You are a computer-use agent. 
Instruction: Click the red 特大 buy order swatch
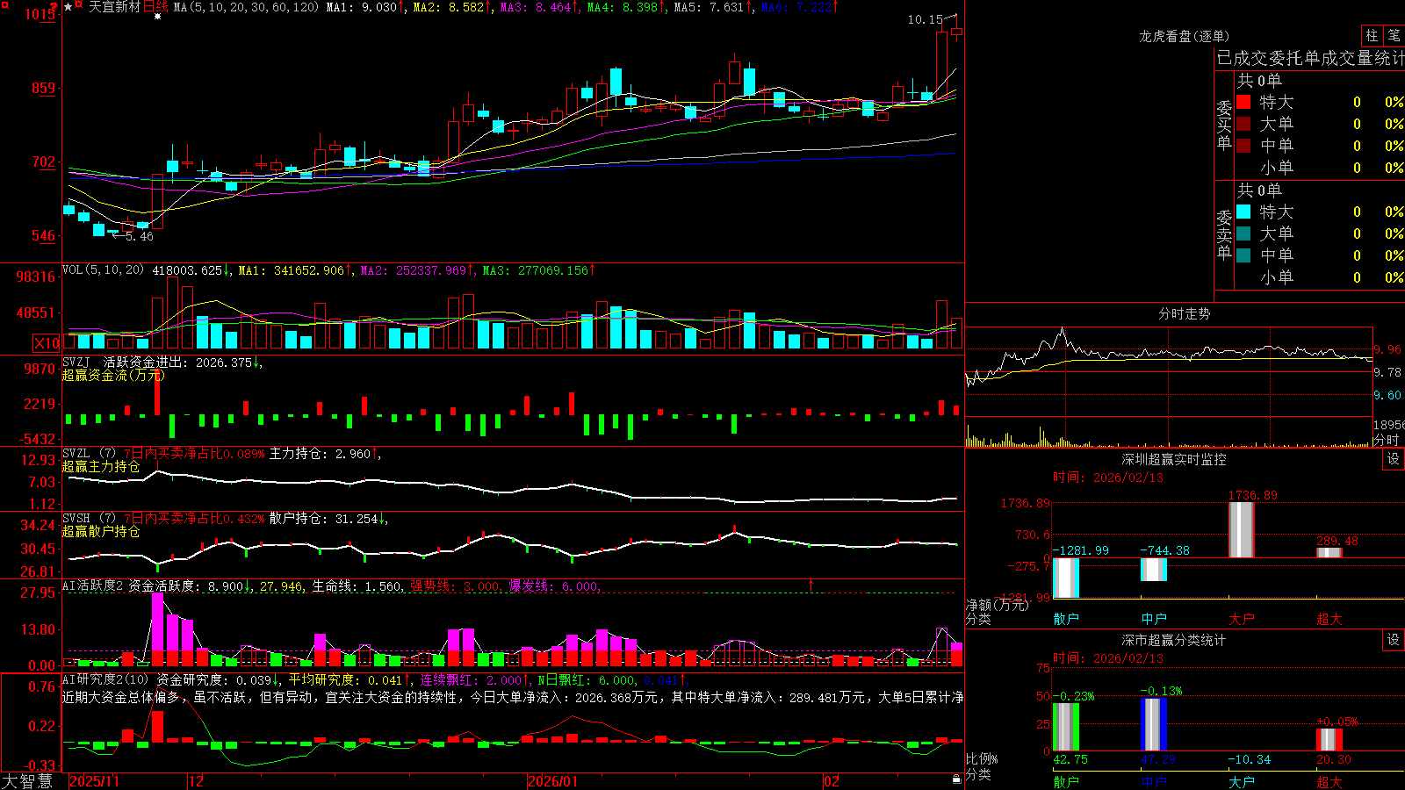point(1243,102)
